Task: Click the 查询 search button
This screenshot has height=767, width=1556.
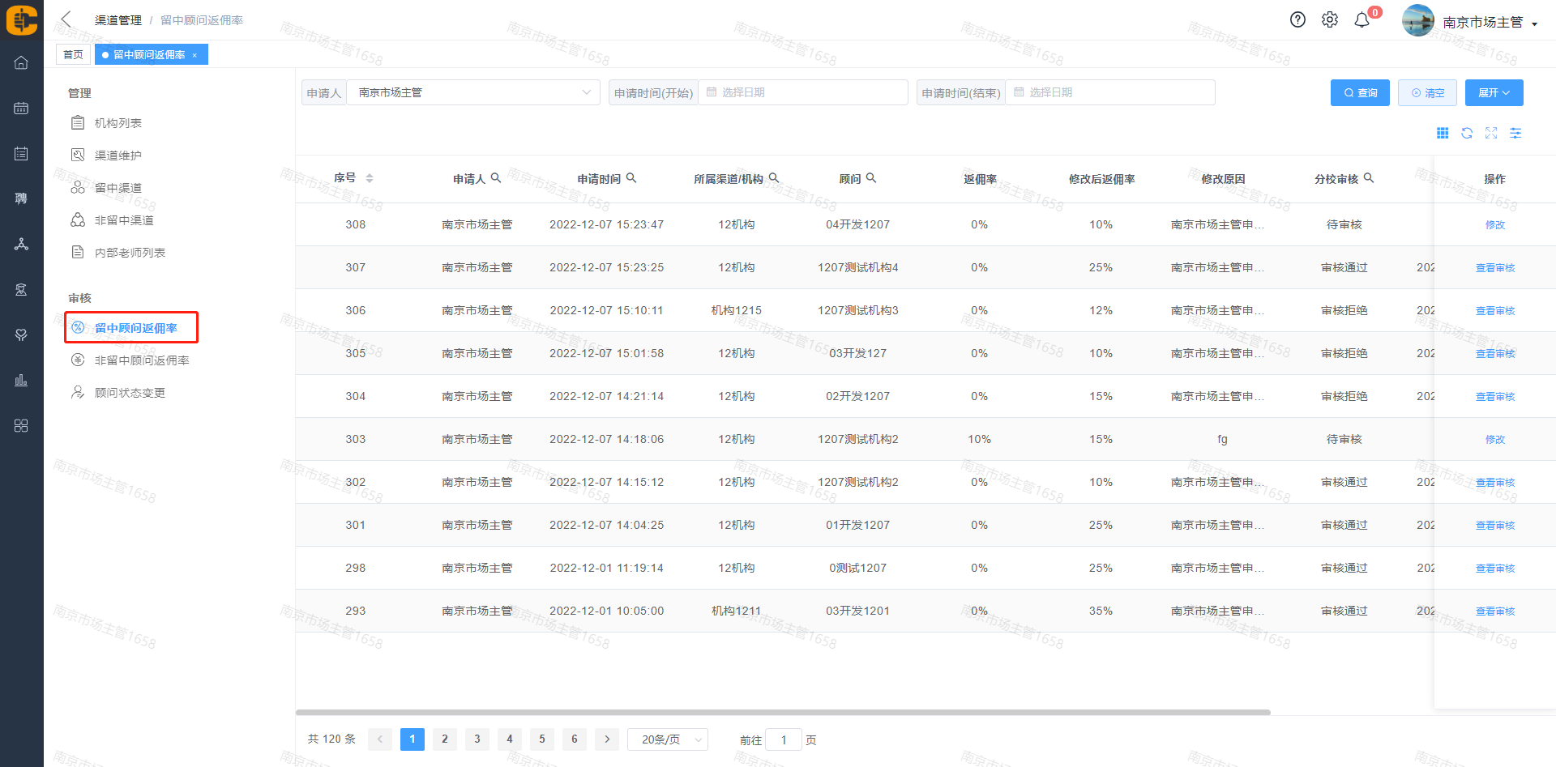Action: click(1360, 92)
